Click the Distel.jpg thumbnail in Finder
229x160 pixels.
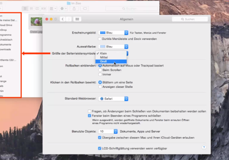[36, 22]
